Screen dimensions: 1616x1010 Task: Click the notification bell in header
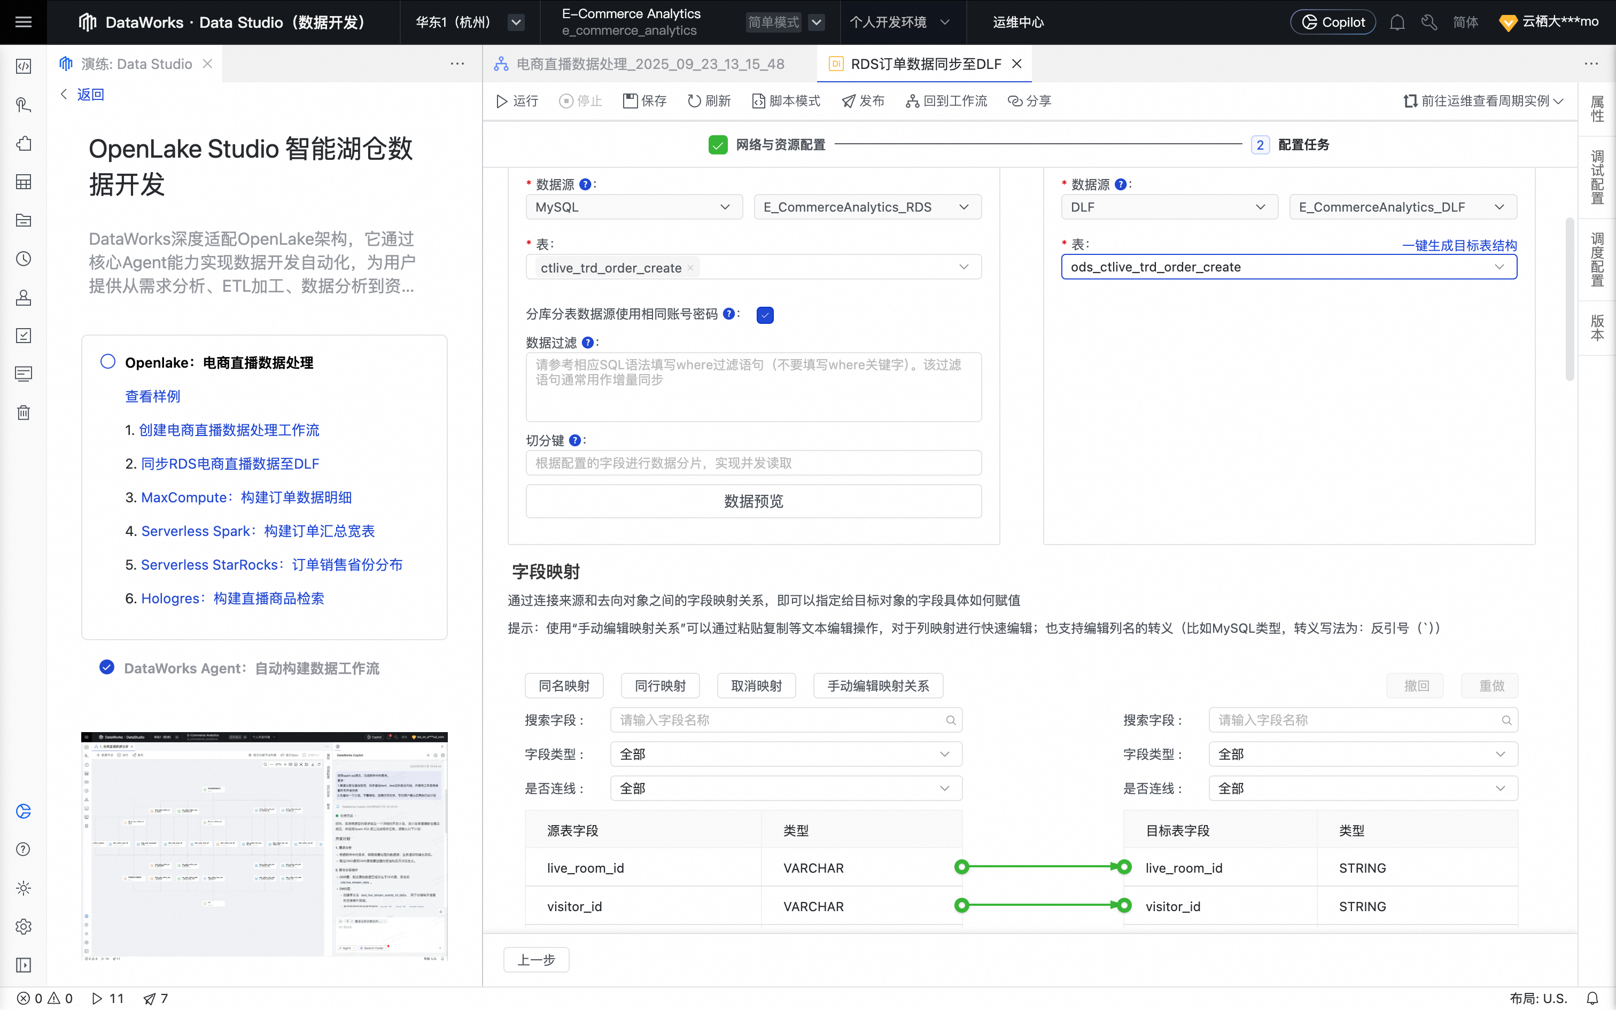(x=1397, y=22)
